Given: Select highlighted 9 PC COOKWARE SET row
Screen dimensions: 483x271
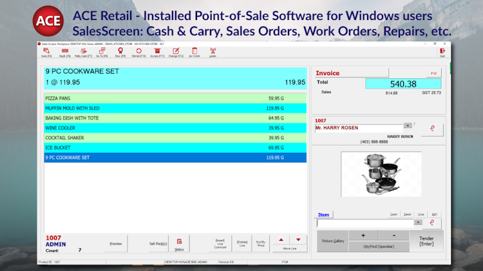Looking at the screenshot, I should (x=175, y=157).
